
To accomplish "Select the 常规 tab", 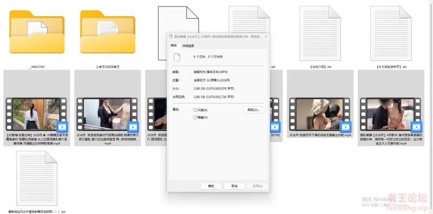I will click(x=173, y=45).
